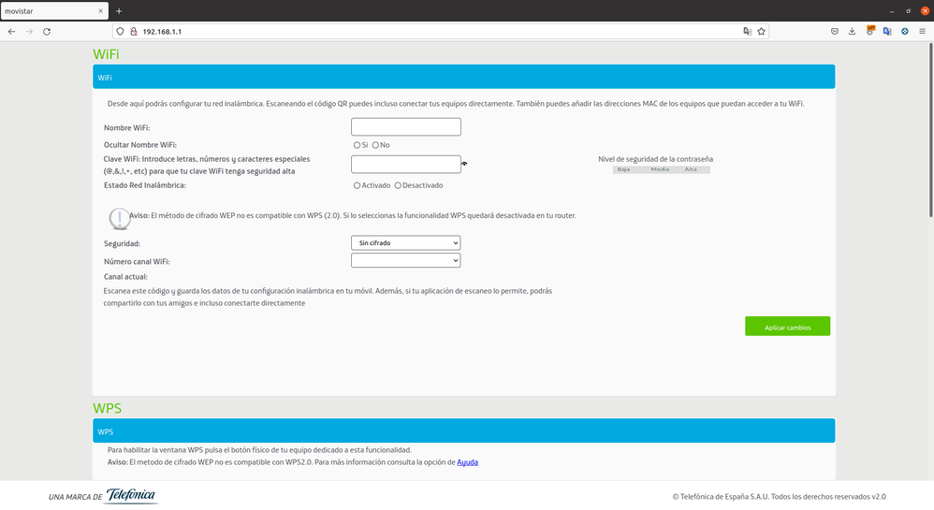Open tracking protection shield icon
The height and width of the screenshot is (510, 934).
coord(121,32)
